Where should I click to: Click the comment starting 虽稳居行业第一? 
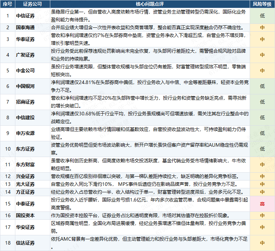pyautogui.click(x=150, y=16)
